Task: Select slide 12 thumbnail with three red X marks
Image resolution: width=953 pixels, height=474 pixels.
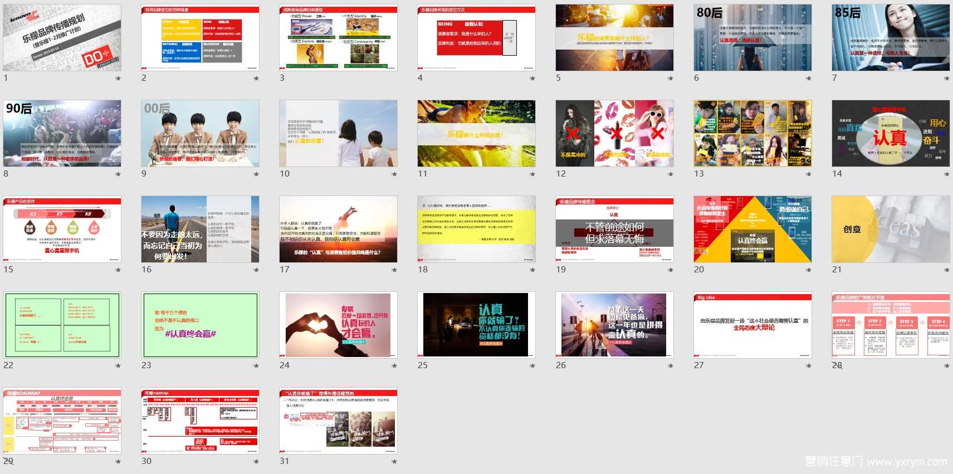Action: [614, 134]
